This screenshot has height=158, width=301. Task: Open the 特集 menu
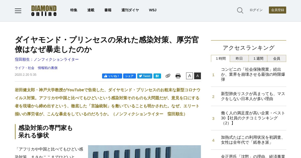pyautogui.click(x=74, y=10)
